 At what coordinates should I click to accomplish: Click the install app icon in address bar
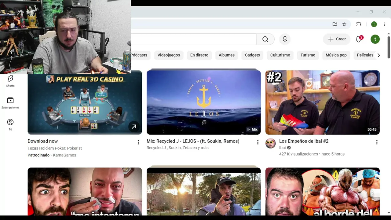(335, 24)
